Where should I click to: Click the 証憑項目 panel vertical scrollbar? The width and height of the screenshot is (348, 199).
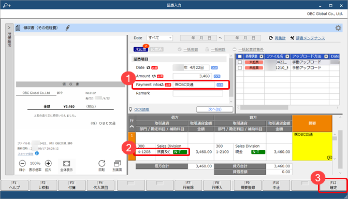tap(231, 78)
